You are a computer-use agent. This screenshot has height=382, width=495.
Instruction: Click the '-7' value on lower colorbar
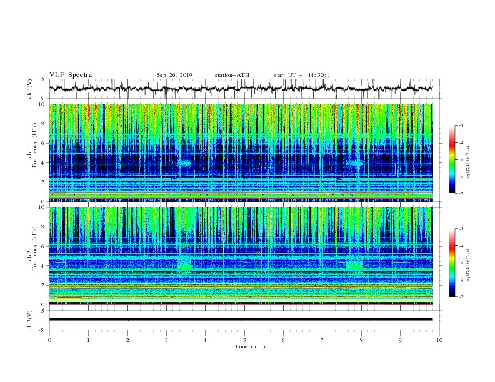[461, 297]
